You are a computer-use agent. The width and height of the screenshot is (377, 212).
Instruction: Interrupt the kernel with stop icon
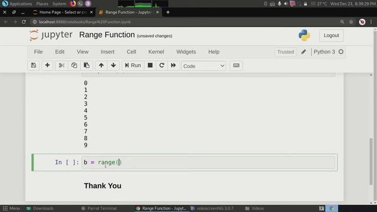[x=150, y=65]
